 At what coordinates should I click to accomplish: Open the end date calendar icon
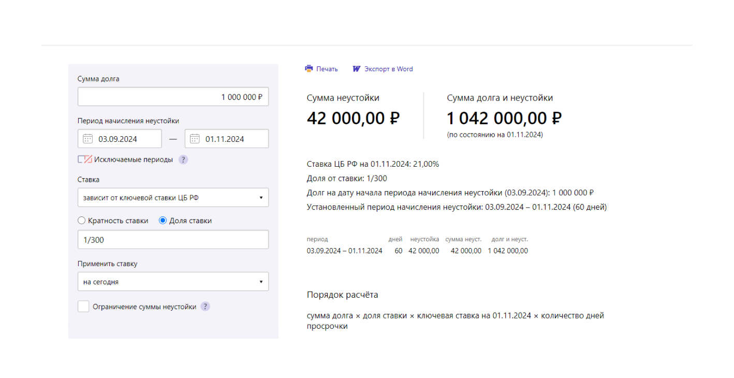195,139
